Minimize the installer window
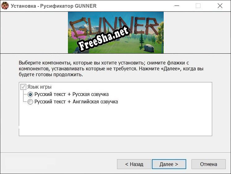This screenshot has height=174, width=231. (177, 6)
